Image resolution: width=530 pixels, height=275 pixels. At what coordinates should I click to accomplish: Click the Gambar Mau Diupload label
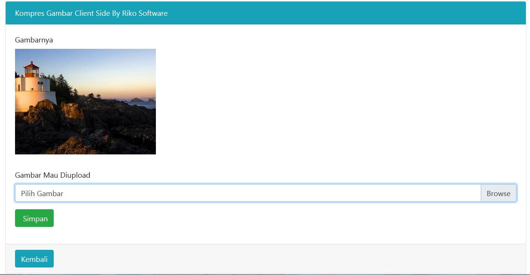click(x=53, y=175)
